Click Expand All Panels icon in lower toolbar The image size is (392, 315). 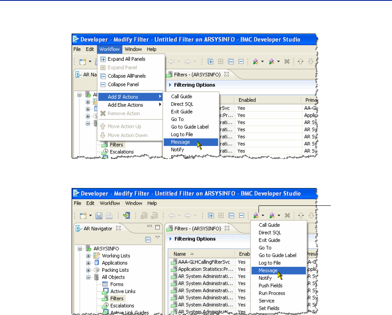(211, 216)
